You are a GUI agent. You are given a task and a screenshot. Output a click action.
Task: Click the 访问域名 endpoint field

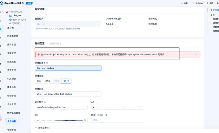point(61,107)
